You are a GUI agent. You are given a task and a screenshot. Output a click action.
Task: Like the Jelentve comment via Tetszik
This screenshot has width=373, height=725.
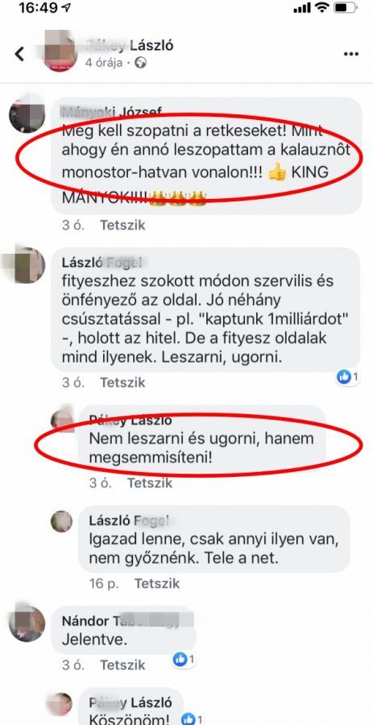pos(122,665)
